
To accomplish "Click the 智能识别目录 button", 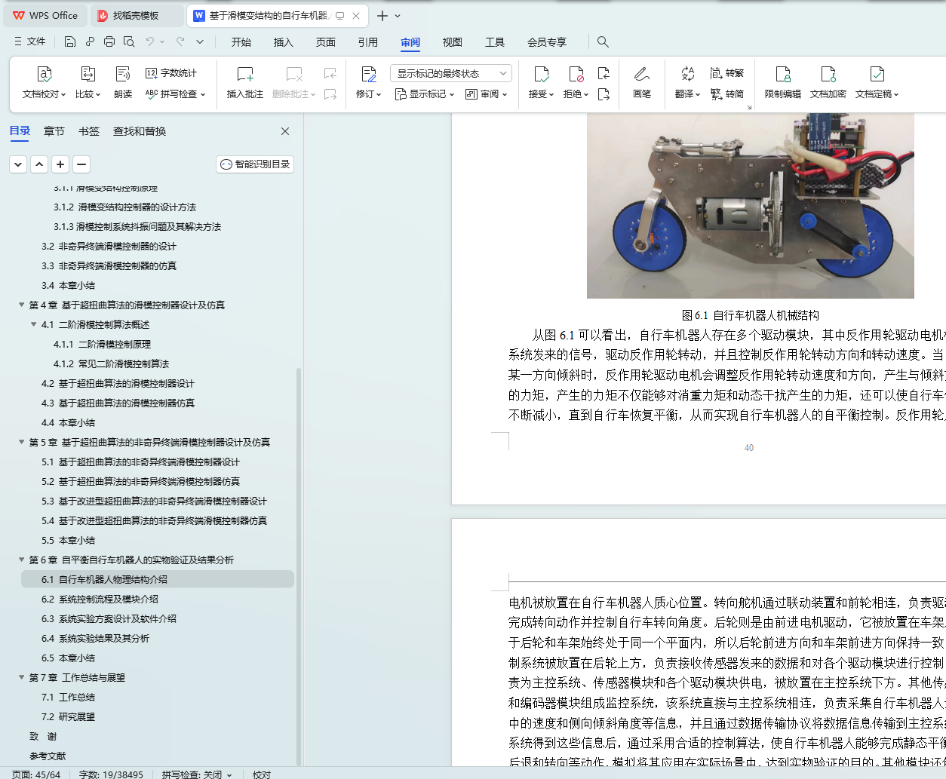I will pyautogui.click(x=255, y=164).
